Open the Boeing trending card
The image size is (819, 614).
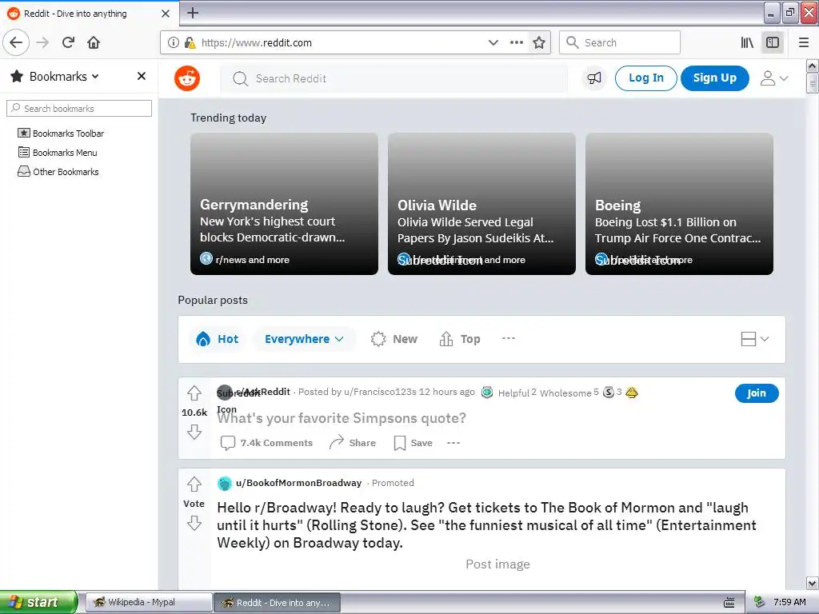(x=679, y=204)
